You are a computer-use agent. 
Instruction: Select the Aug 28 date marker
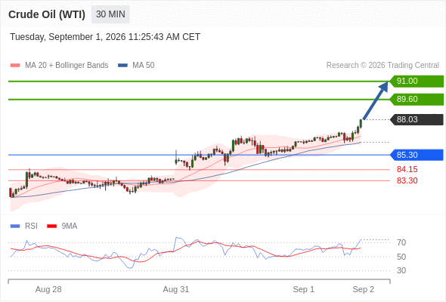click(48, 289)
